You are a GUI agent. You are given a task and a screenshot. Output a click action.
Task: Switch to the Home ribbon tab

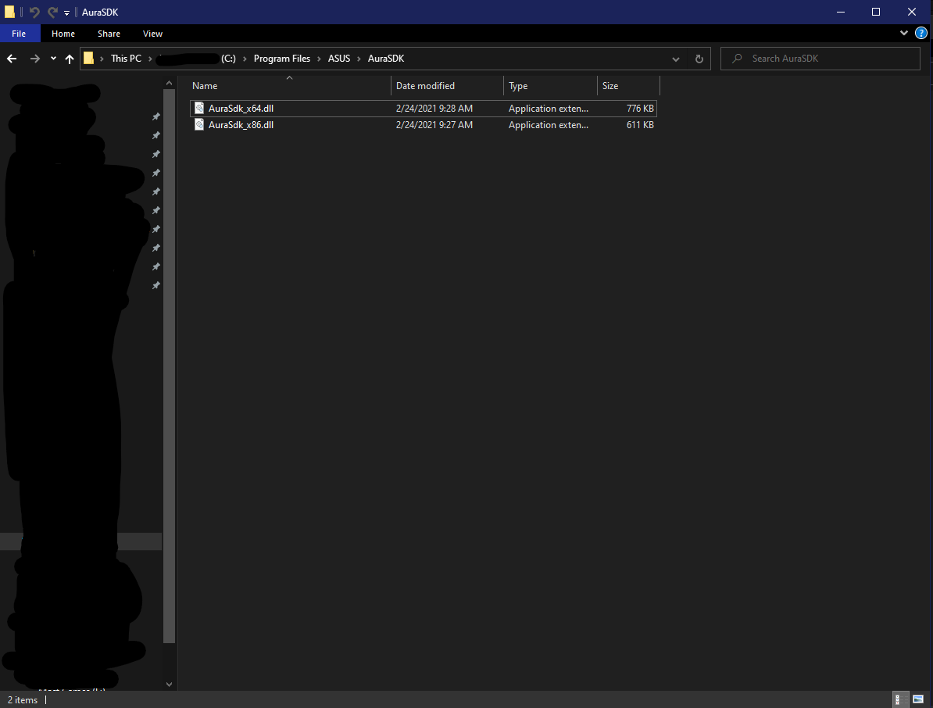63,34
